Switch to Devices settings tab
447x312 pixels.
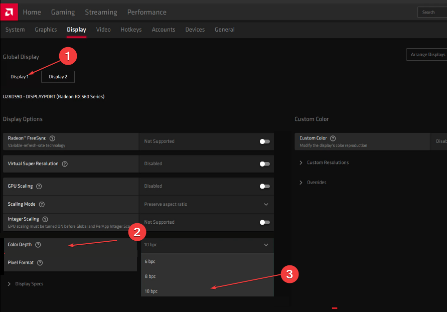pos(195,30)
